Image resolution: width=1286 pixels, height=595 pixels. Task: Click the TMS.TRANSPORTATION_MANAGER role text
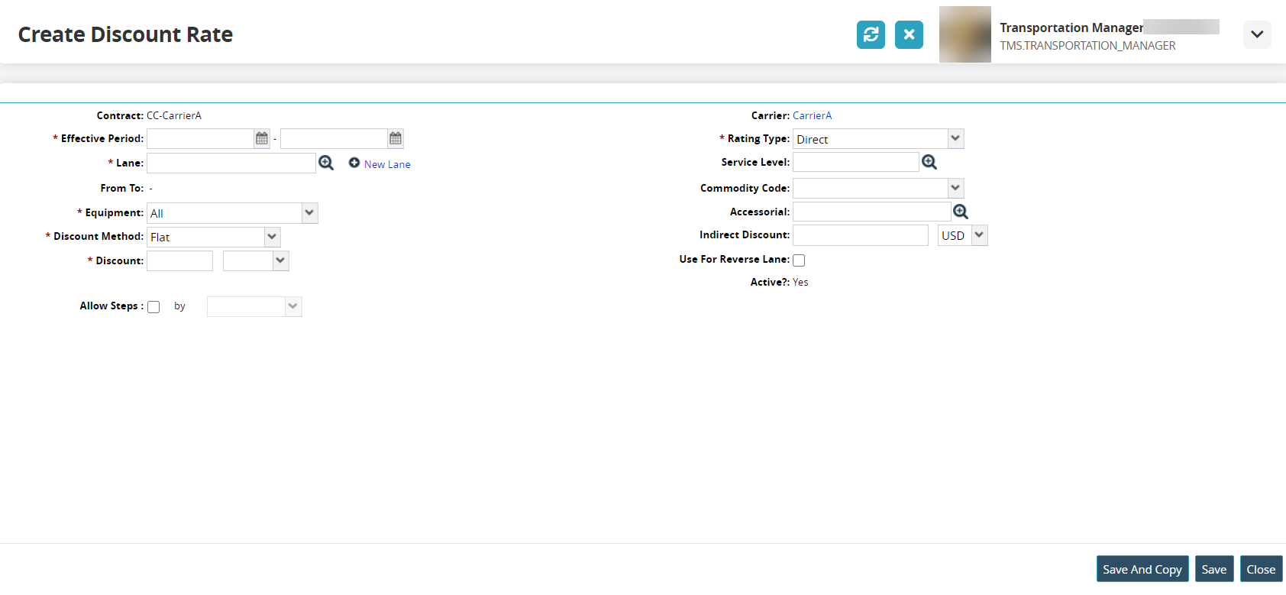(x=1087, y=46)
